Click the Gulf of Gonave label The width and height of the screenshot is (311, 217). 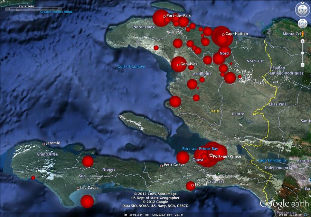coord(131,67)
